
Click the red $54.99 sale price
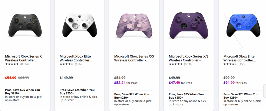click(11, 77)
